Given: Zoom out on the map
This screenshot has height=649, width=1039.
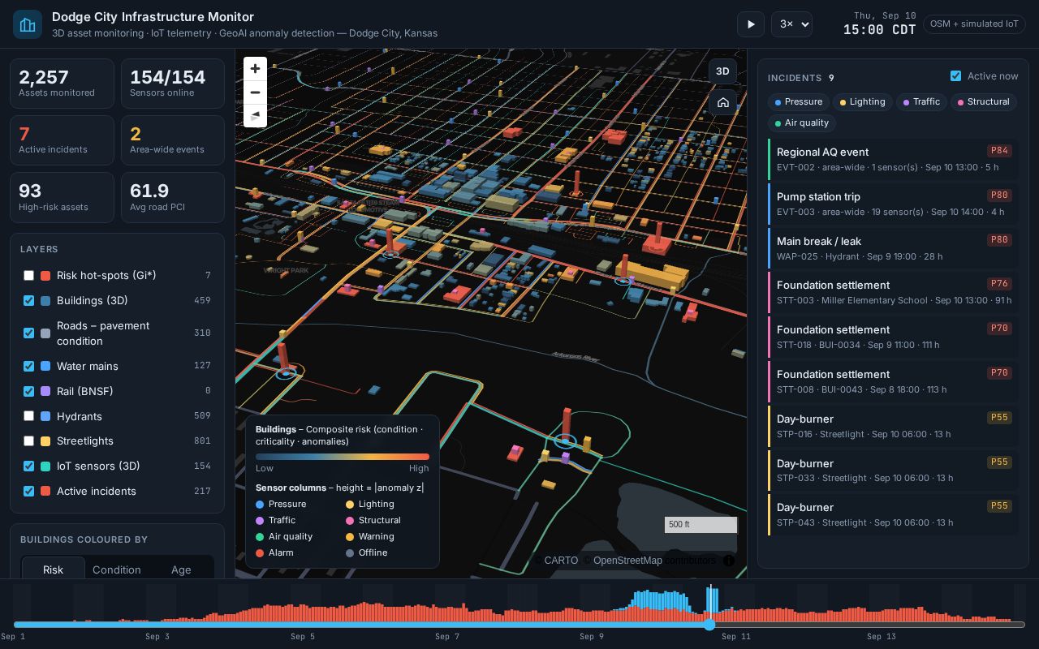Looking at the screenshot, I should pos(255,92).
